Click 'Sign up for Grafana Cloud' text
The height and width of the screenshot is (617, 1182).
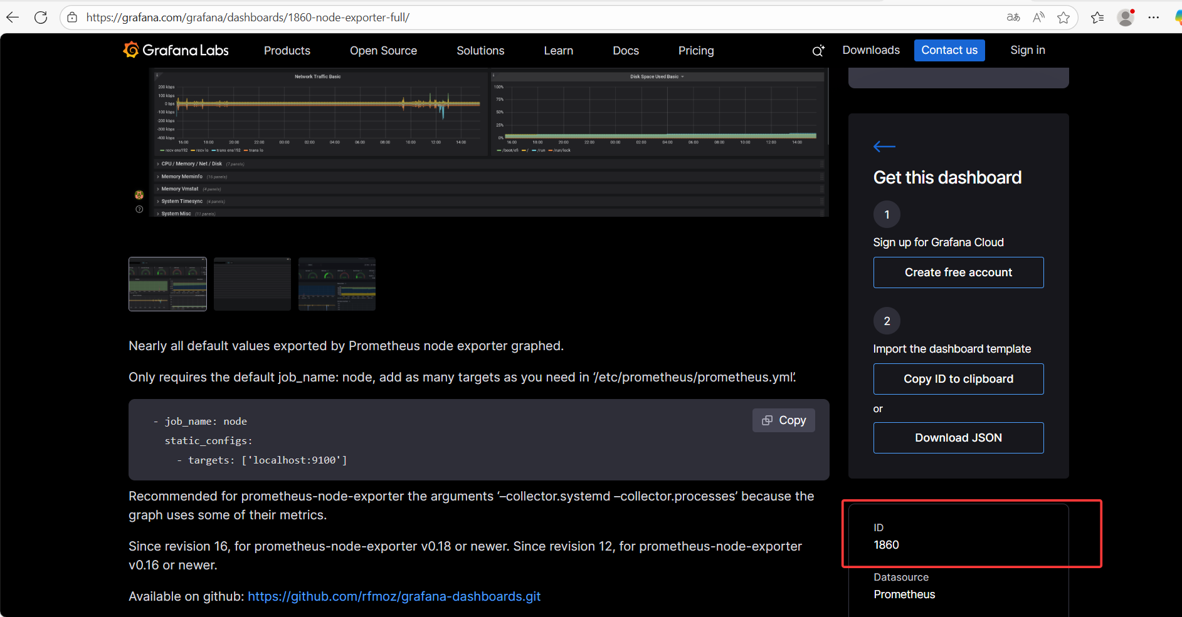click(x=938, y=242)
